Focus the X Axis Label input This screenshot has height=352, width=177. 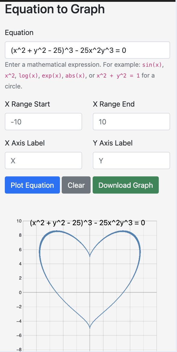(43, 160)
